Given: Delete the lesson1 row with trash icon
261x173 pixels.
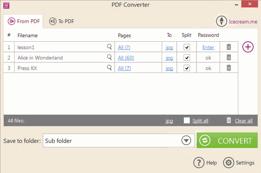Looking at the screenshot, I should click(x=229, y=47).
